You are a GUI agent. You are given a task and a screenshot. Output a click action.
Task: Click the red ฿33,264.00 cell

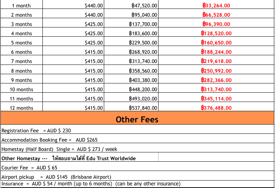pos(216,6)
